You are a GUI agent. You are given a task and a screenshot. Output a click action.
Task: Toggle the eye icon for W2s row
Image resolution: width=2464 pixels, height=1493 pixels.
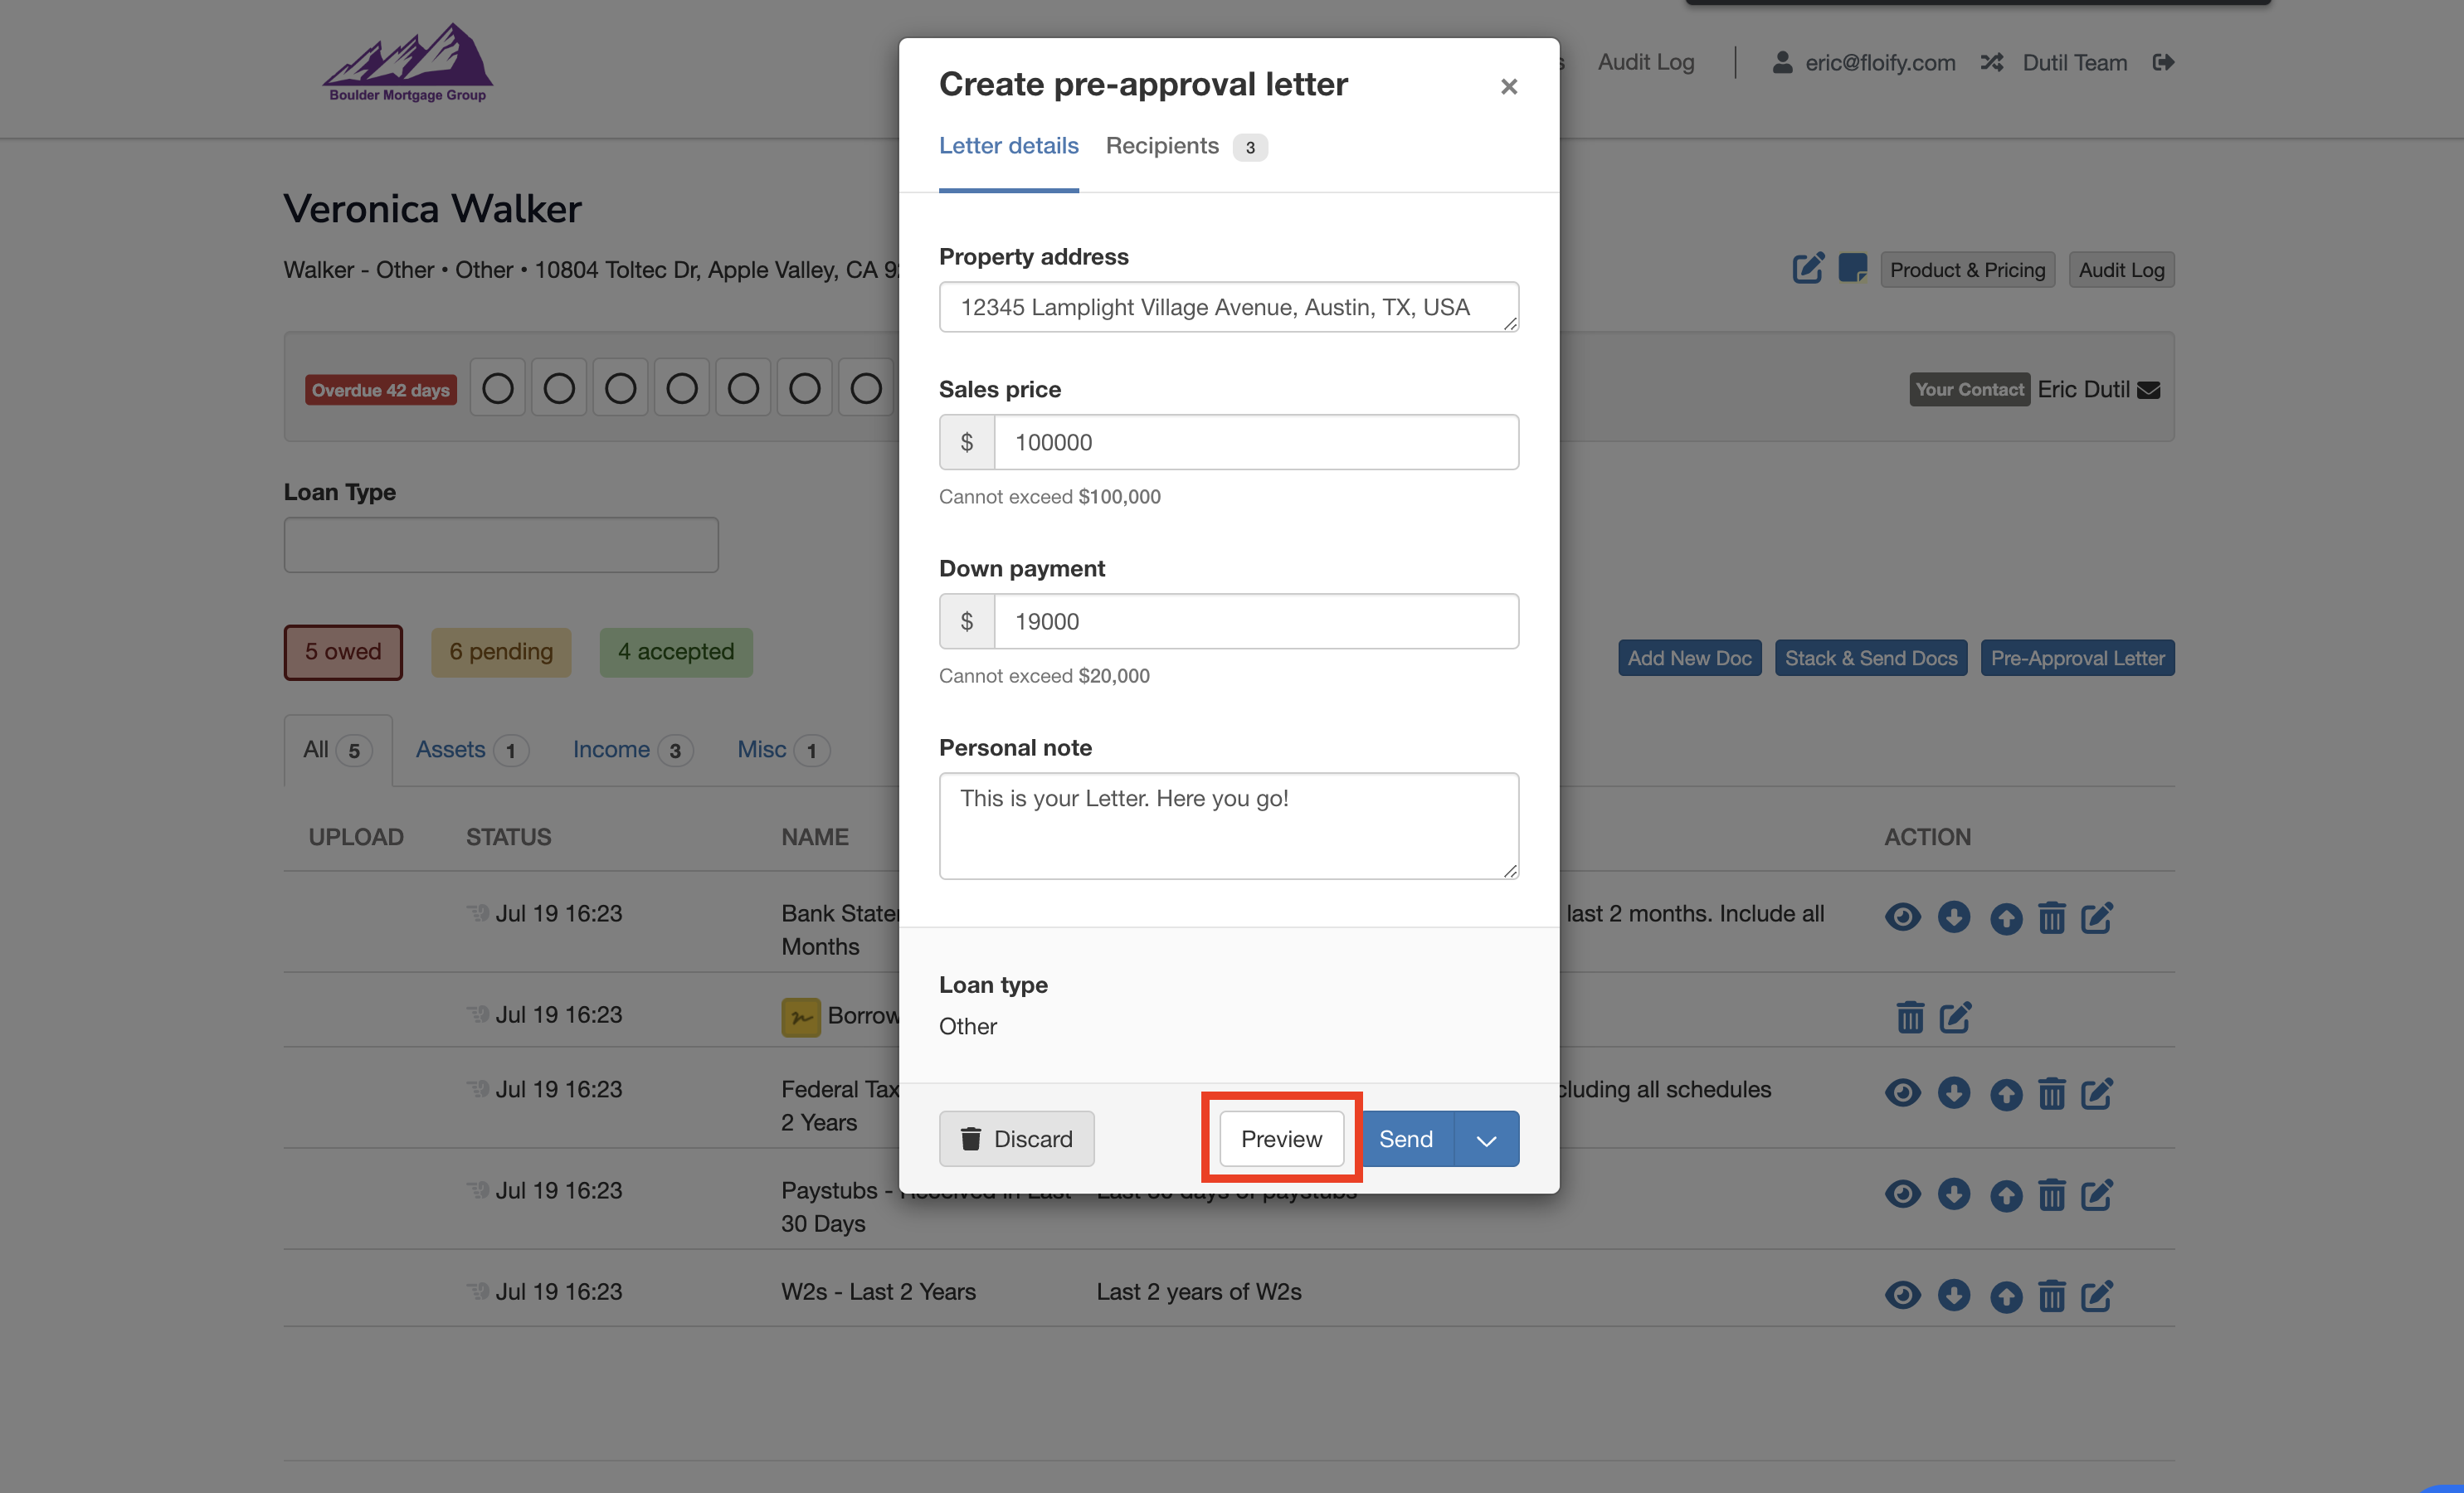(1902, 1295)
